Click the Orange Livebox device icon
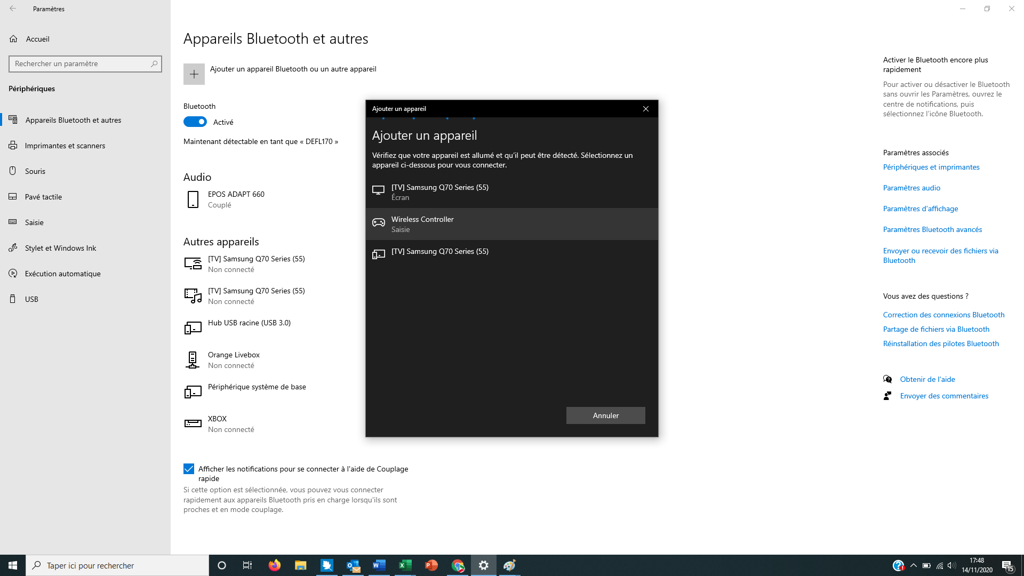The image size is (1024, 576). (x=192, y=360)
